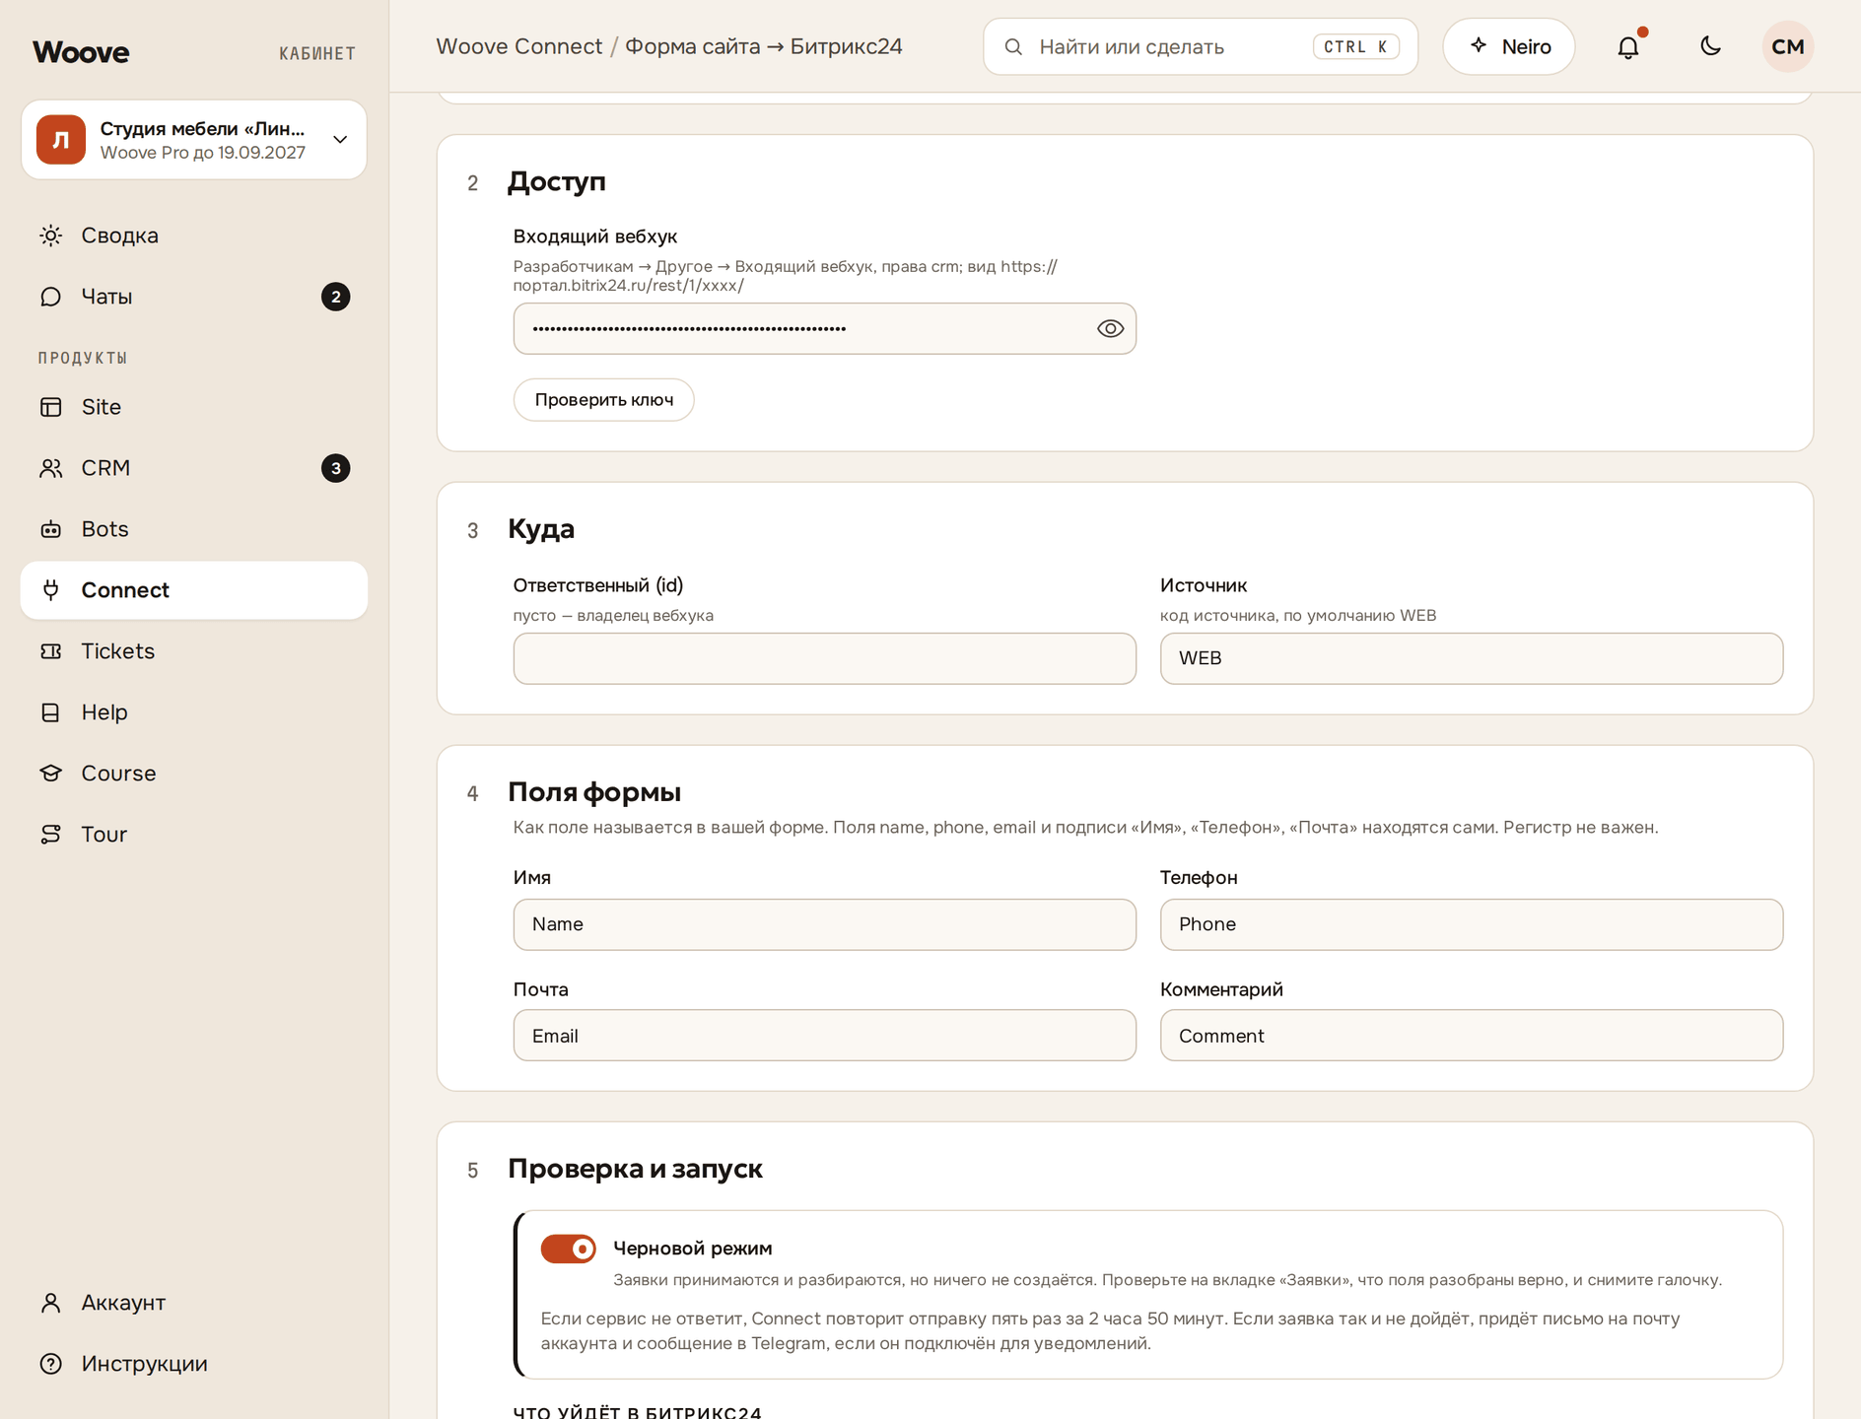Click Форма сайта → Битрикс24 breadcrumb

pos(764,46)
